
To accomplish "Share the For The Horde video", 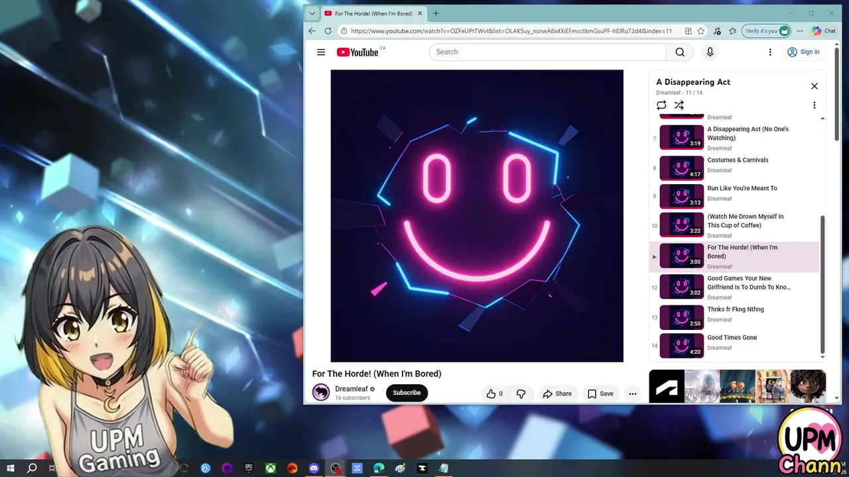I will click(x=557, y=394).
